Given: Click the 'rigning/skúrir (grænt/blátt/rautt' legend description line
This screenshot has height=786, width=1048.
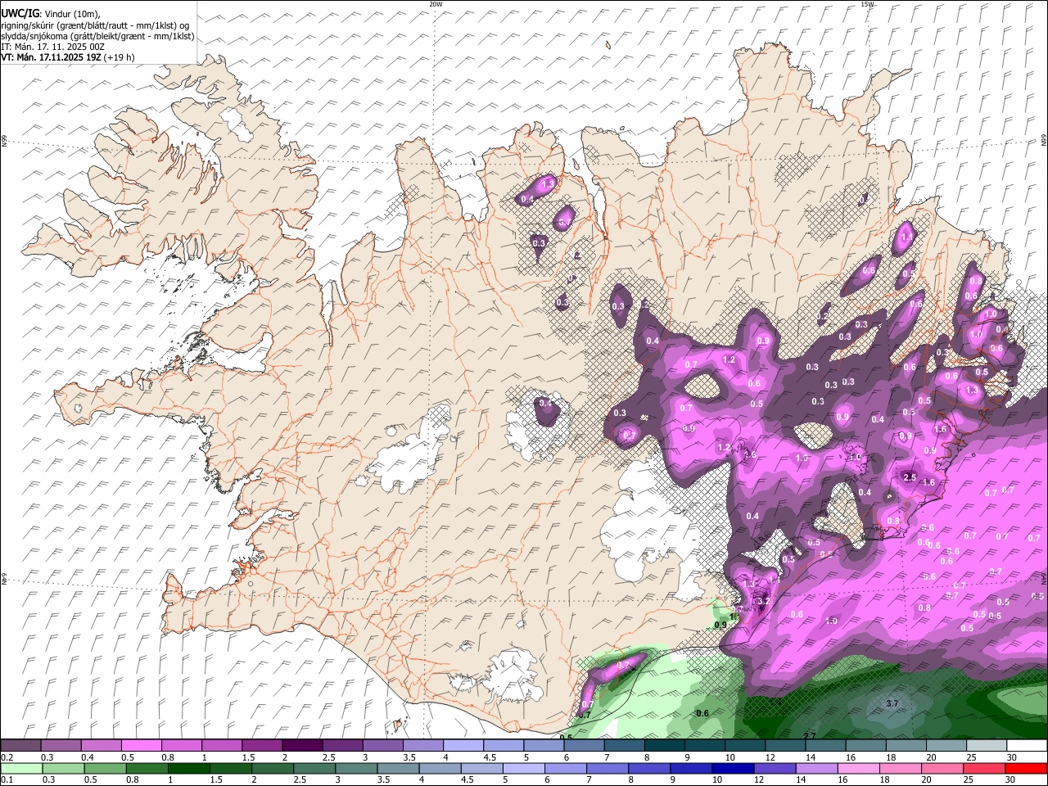Looking at the screenshot, I should pyautogui.click(x=94, y=25).
